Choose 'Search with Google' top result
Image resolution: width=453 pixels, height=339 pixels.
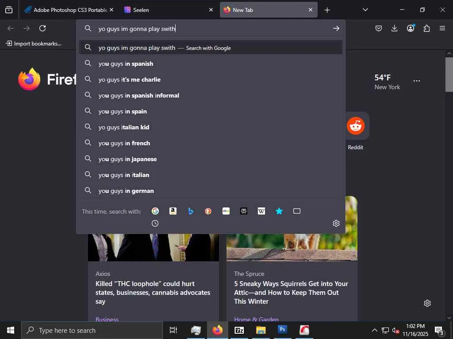(x=211, y=48)
